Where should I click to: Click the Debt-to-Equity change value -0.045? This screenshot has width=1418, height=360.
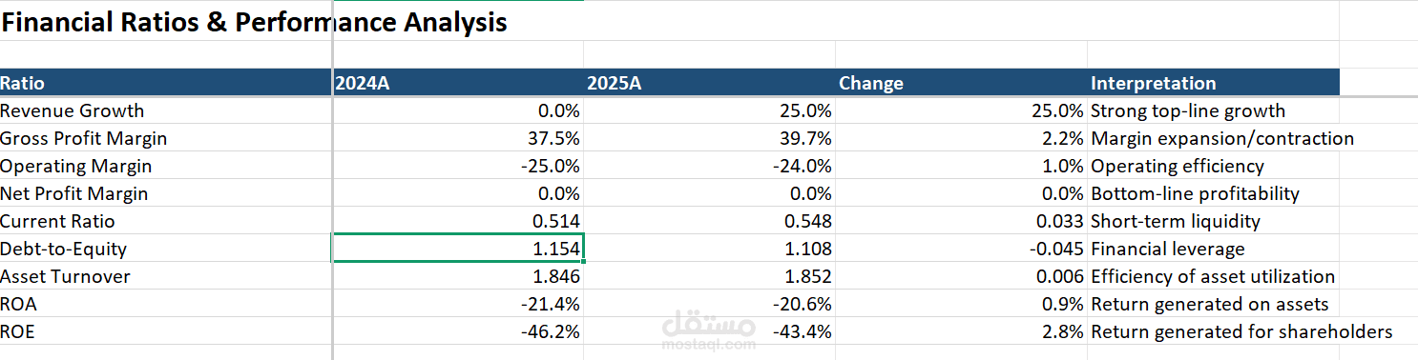click(962, 249)
